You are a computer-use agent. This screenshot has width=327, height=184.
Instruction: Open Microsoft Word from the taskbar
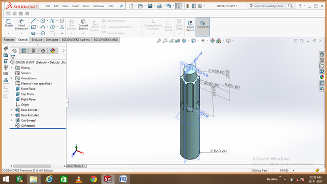pos(123,179)
